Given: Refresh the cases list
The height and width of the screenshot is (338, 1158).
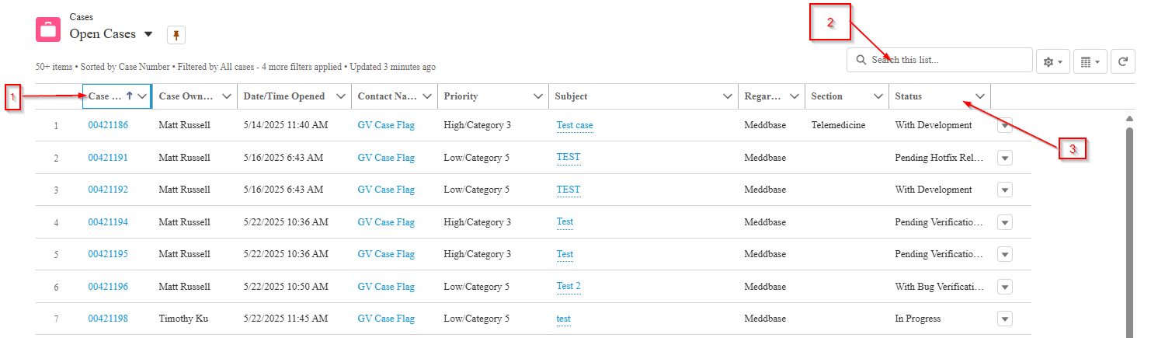Looking at the screenshot, I should click(x=1122, y=61).
